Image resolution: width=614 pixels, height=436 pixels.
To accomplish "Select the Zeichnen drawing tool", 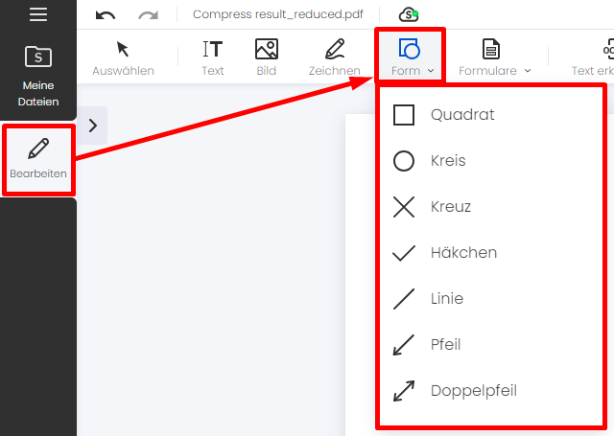I will point(335,57).
